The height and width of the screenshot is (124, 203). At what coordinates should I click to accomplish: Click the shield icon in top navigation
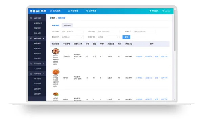pyautogui.click(x=87, y=11)
